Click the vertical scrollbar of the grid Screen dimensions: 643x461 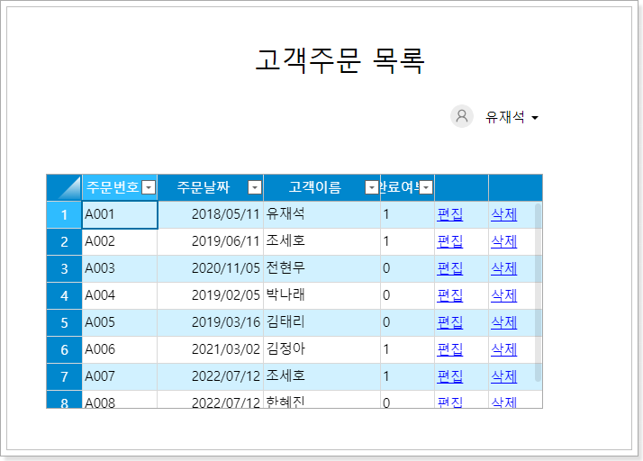coord(539,297)
